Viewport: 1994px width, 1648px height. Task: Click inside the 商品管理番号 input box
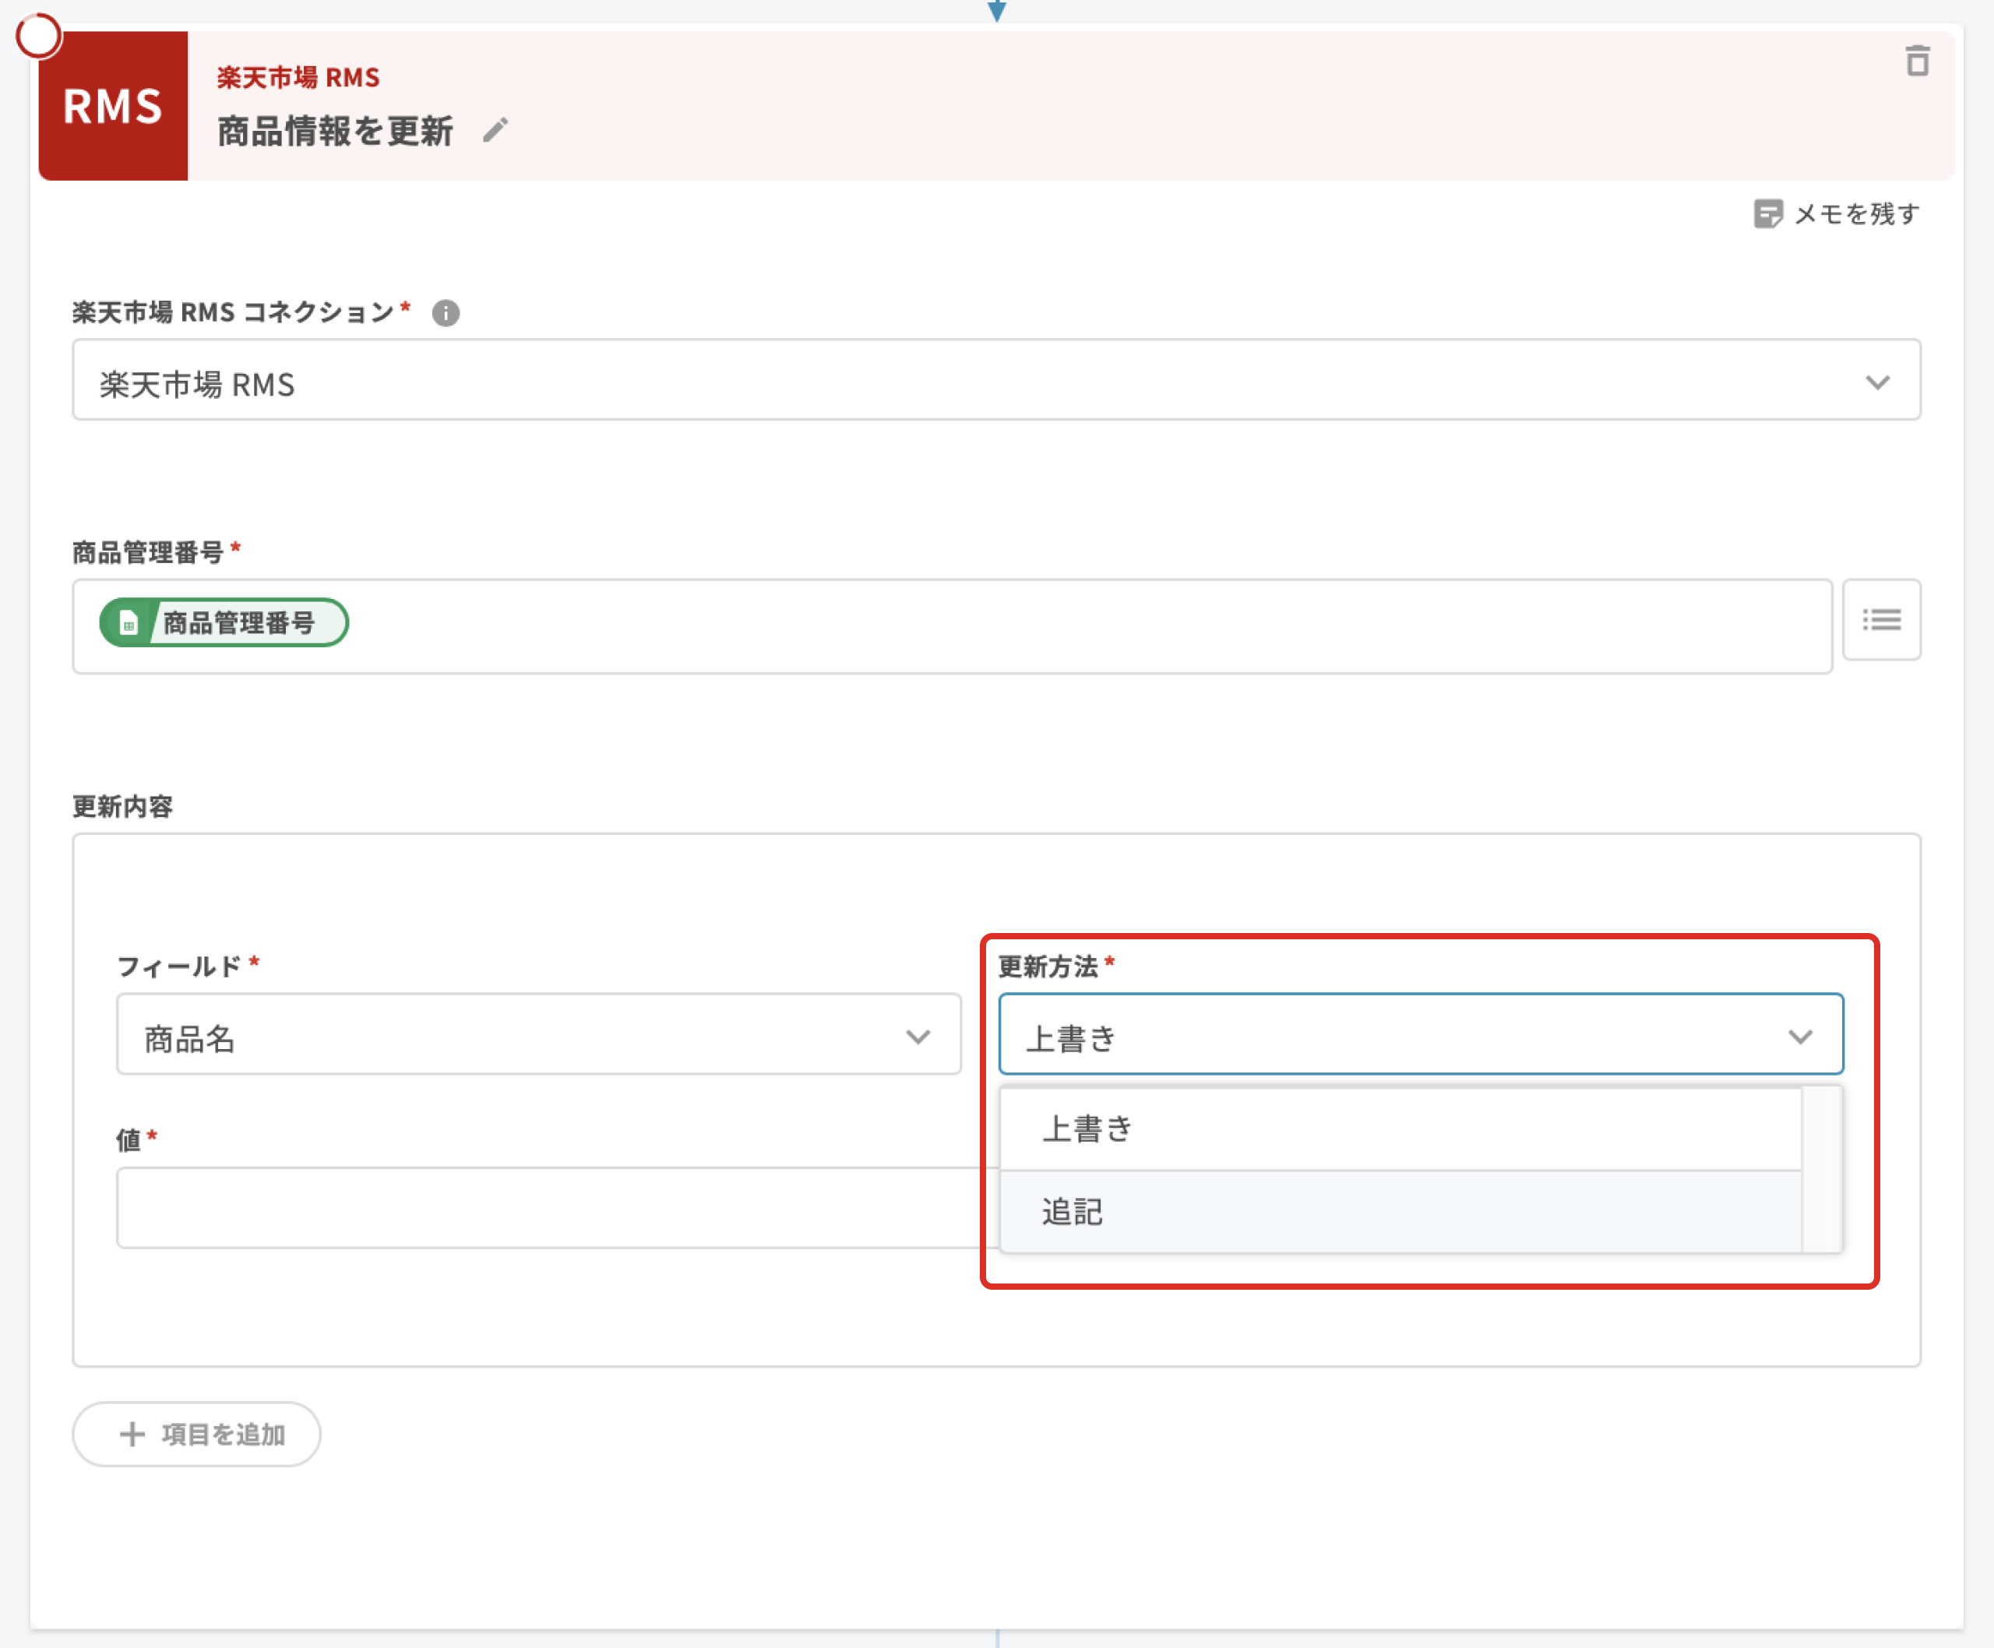1045,626
